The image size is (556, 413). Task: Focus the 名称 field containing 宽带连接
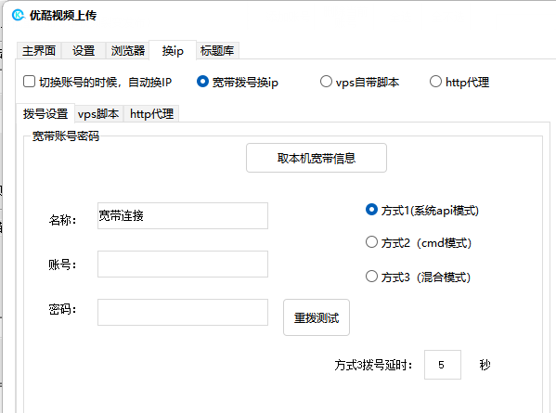pyautogui.click(x=183, y=215)
